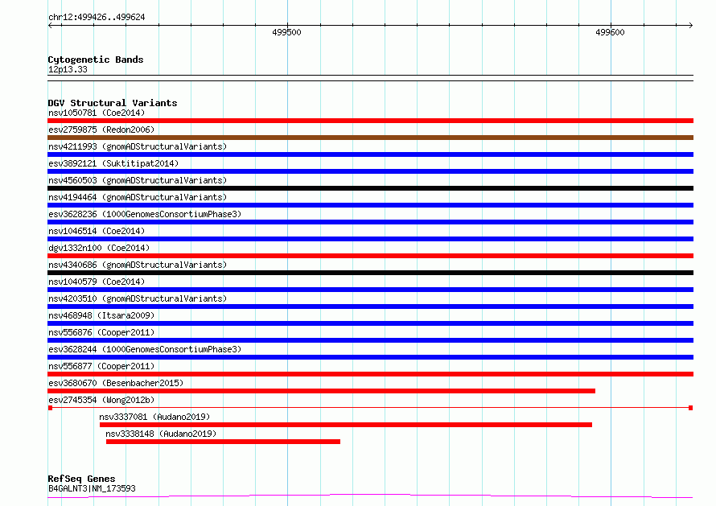Image resolution: width=716 pixels, height=506 pixels.
Task: Click the right arrow end of ruler
Action: click(x=690, y=25)
